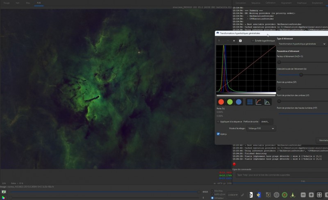Click the upper image display cutoff slider
328x200 pixels.
(x=105, y=192)
